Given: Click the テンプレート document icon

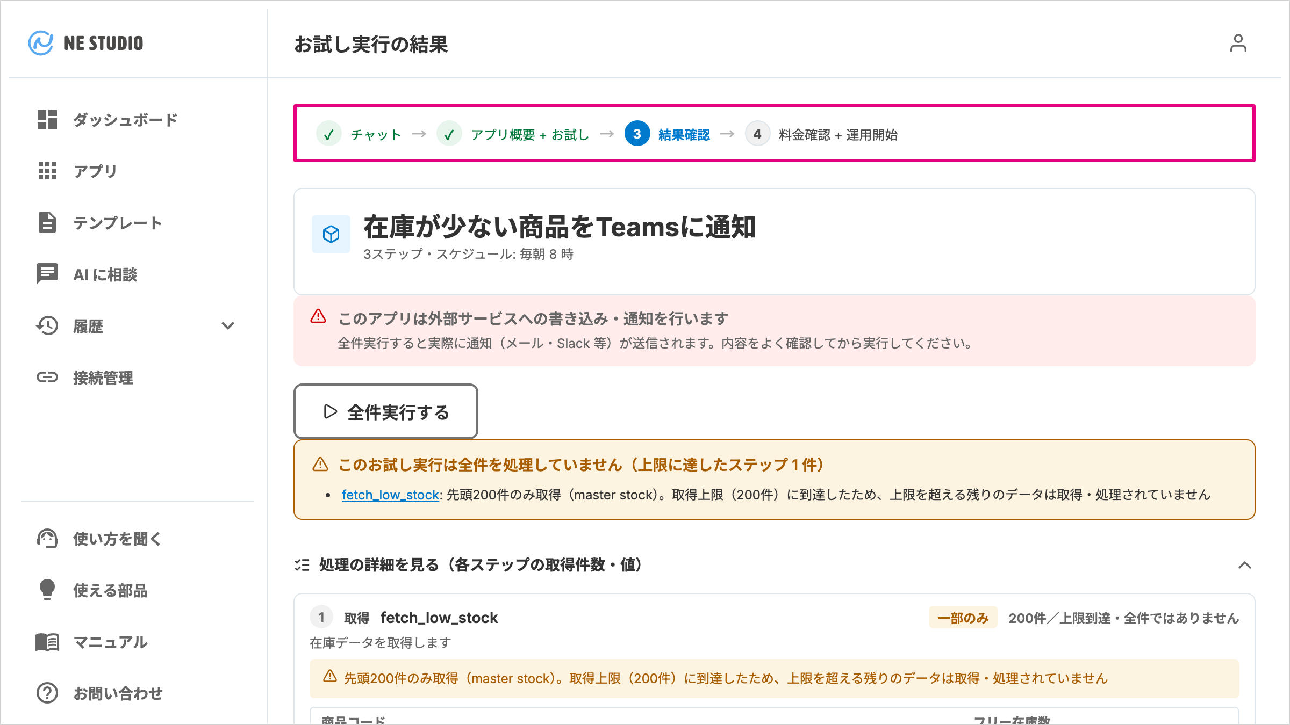Looking at the screenshot, I should [x=47, y=222].
